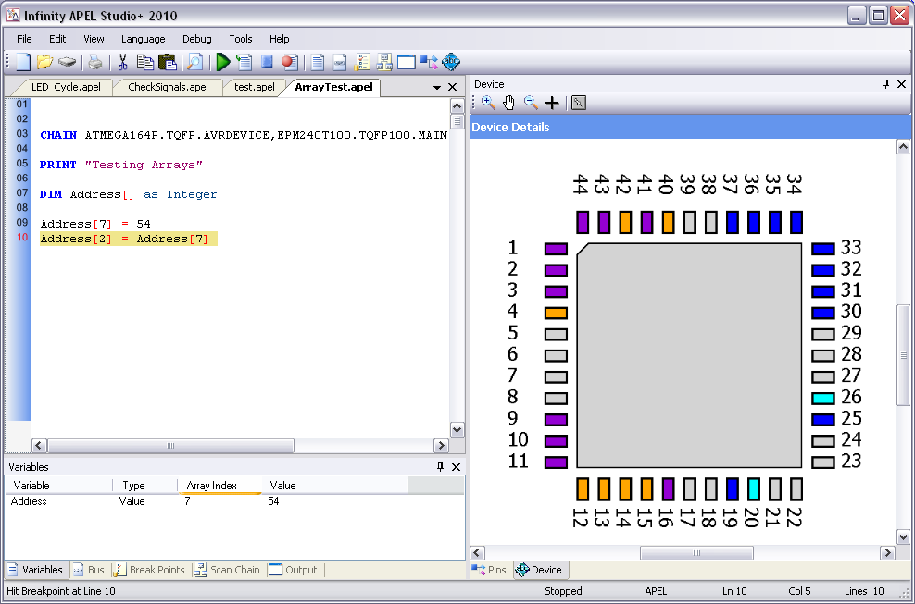Select the hand Pan tool in Device panel
This screenshot has height=604, width=915.
(509, 103)
